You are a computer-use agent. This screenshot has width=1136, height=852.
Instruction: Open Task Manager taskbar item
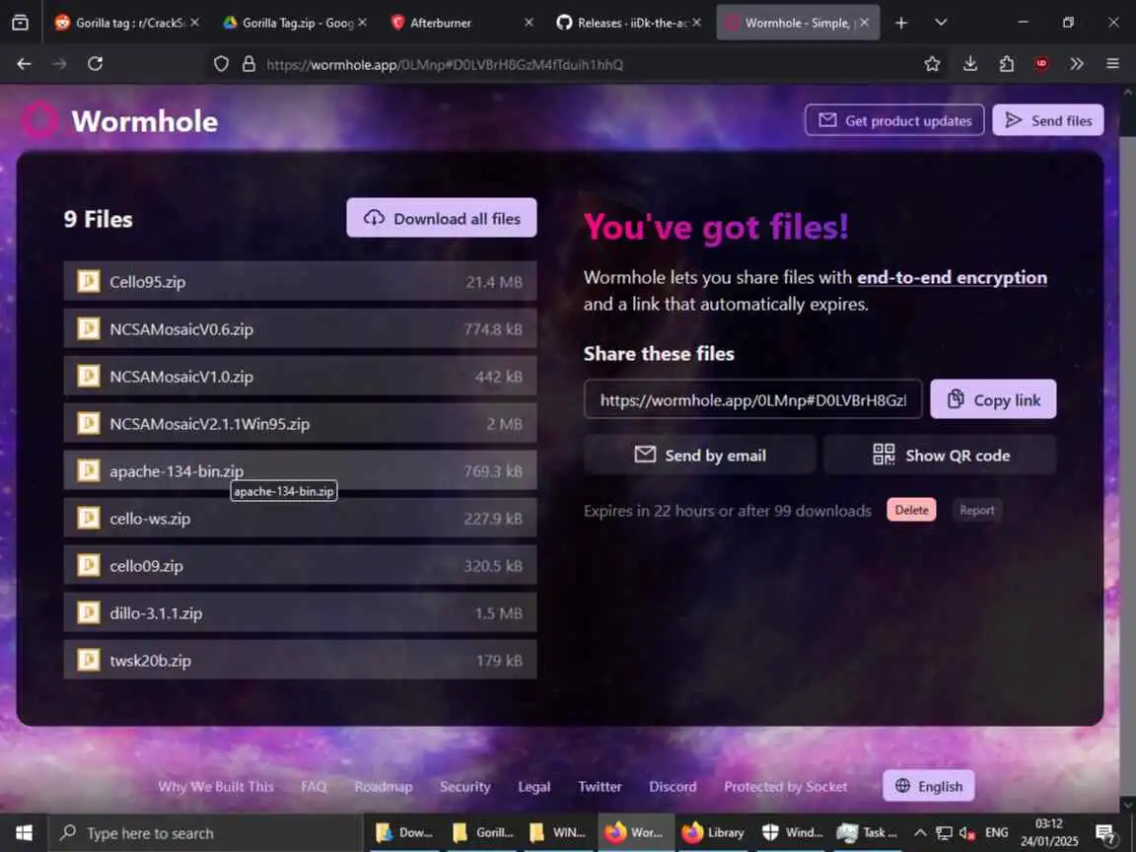tap(867, 833)
